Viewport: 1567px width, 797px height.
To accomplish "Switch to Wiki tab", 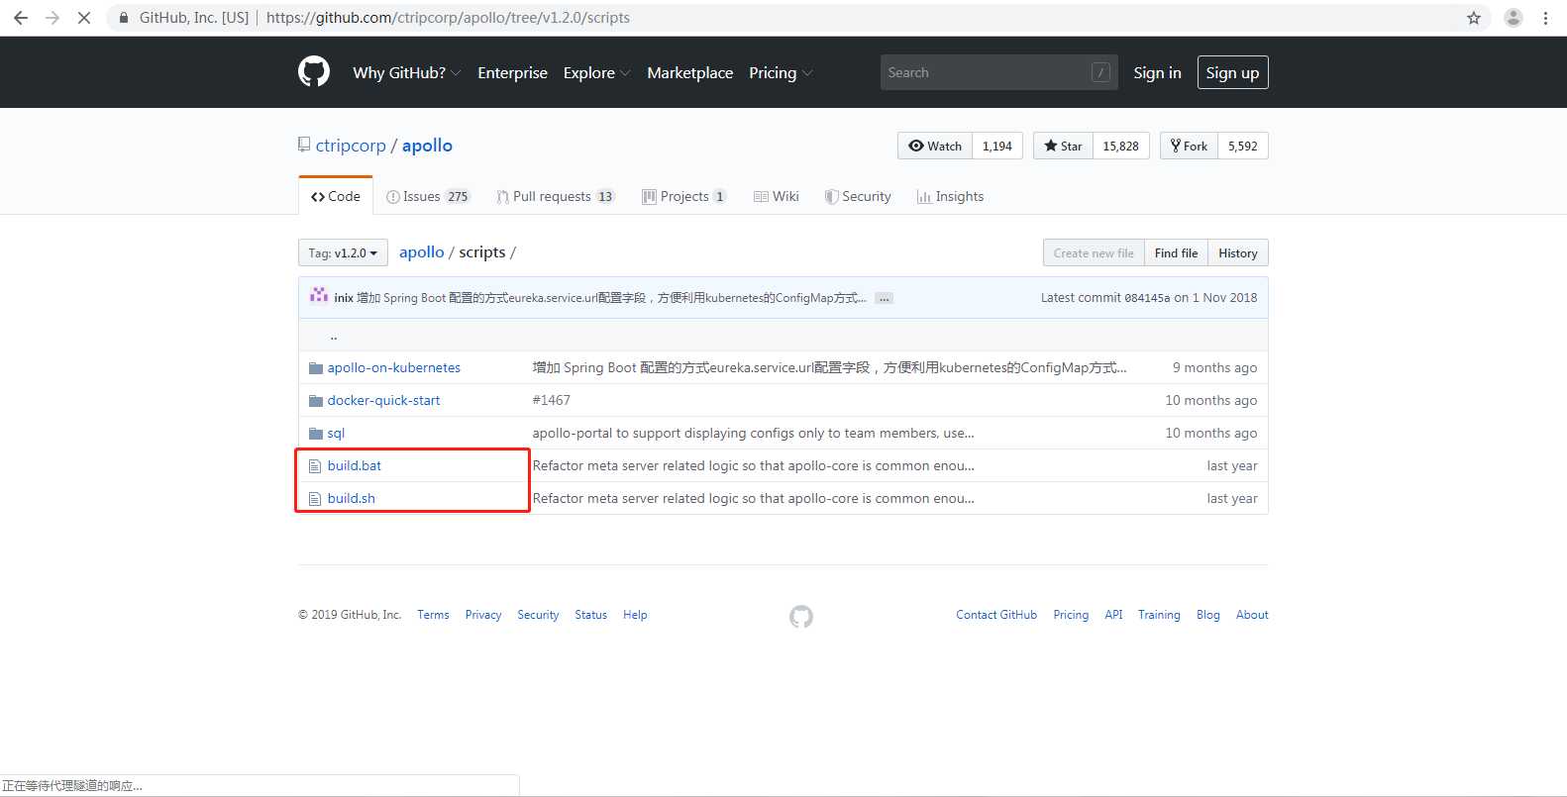I will coord(777,196).
